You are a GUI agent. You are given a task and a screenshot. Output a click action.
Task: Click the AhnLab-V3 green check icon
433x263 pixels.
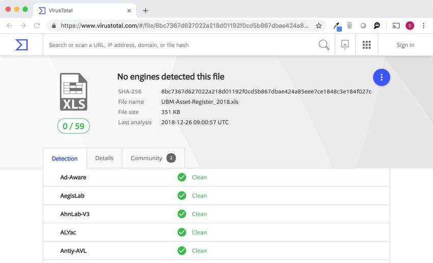(x=182, y=214)
